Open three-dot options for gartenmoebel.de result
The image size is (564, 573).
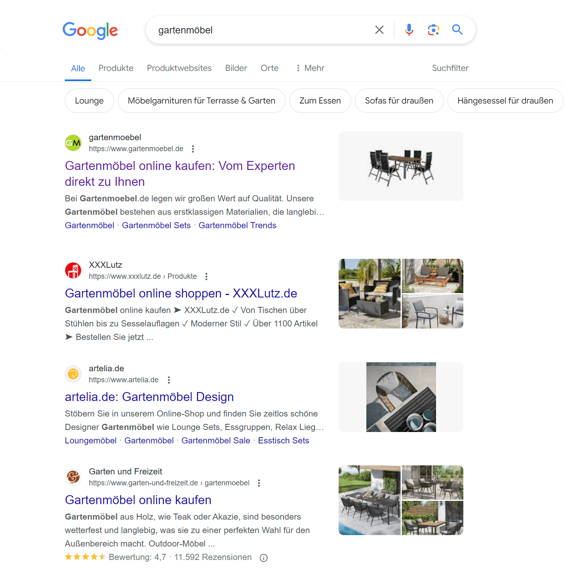coord(193,149)
